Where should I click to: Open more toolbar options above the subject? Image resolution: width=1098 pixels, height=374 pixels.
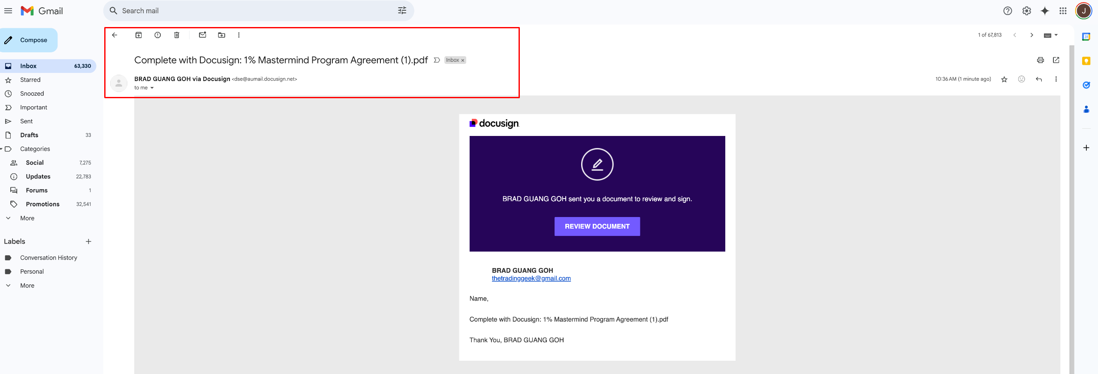click(x=239, y=35)
